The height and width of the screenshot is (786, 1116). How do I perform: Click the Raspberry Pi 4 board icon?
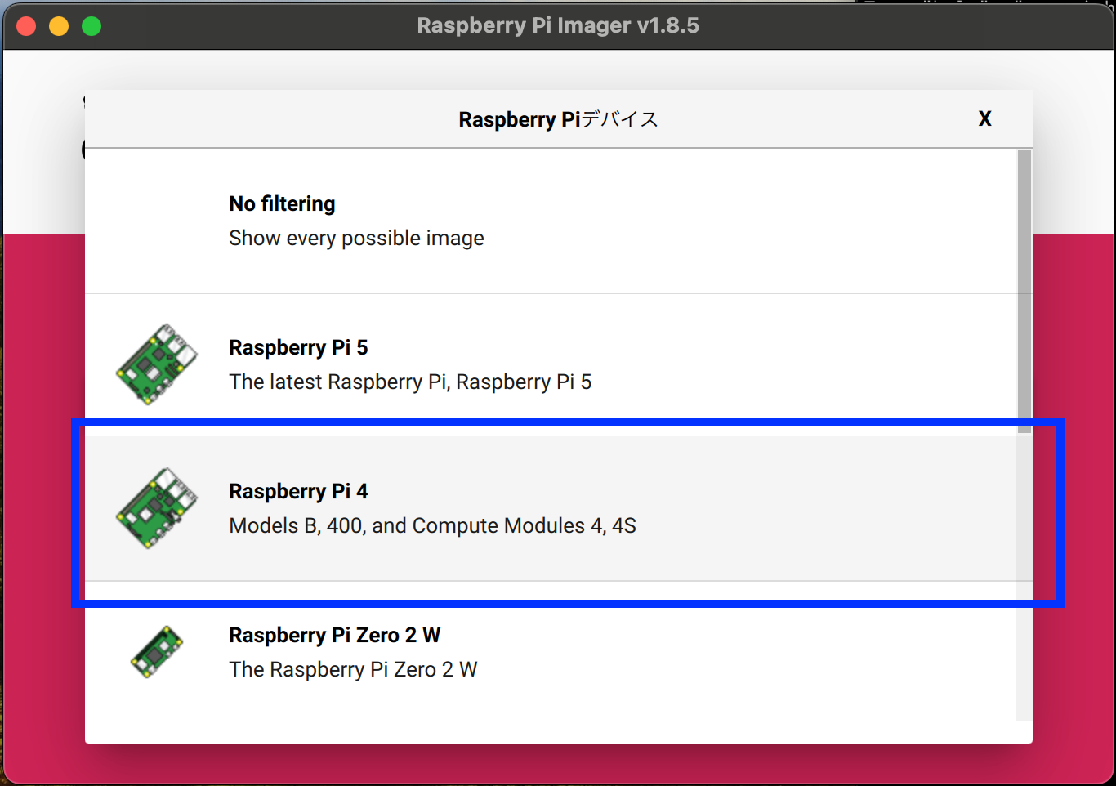tap(157, 508)
